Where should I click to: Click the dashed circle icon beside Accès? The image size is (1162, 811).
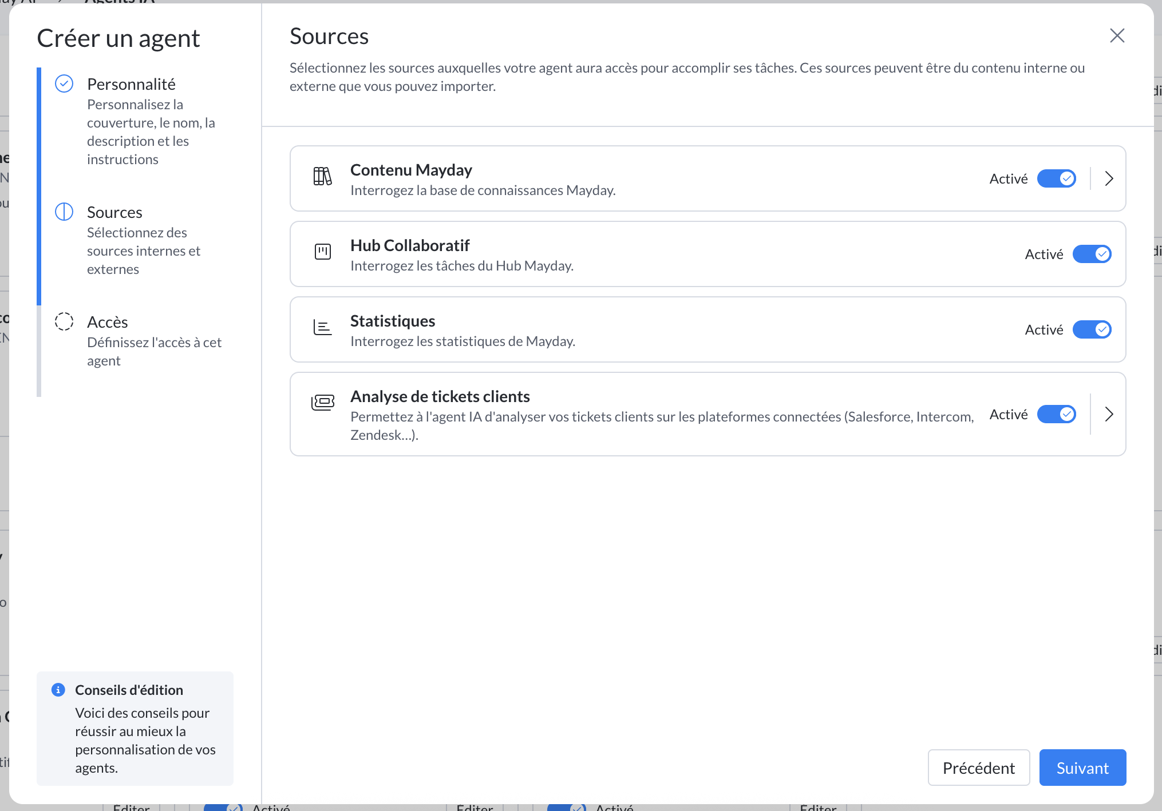click(64, 321)
